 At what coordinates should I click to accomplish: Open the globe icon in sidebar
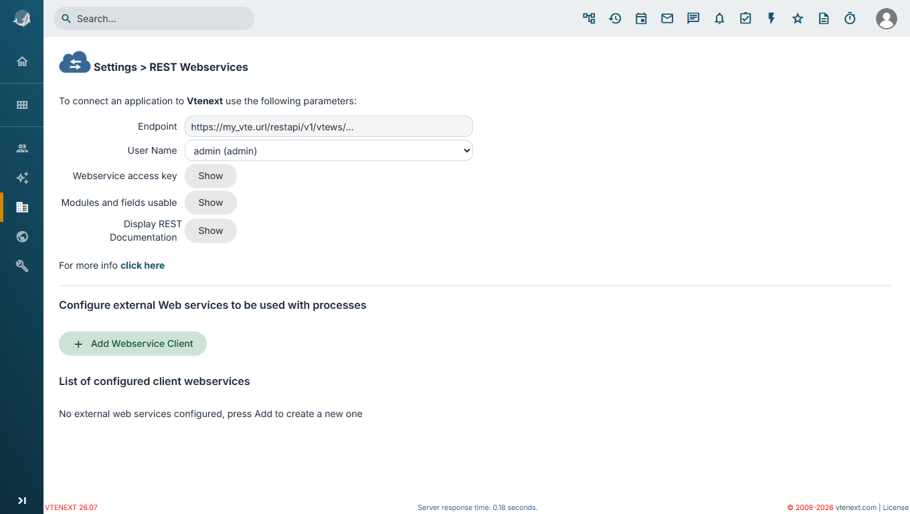point(22,237)
